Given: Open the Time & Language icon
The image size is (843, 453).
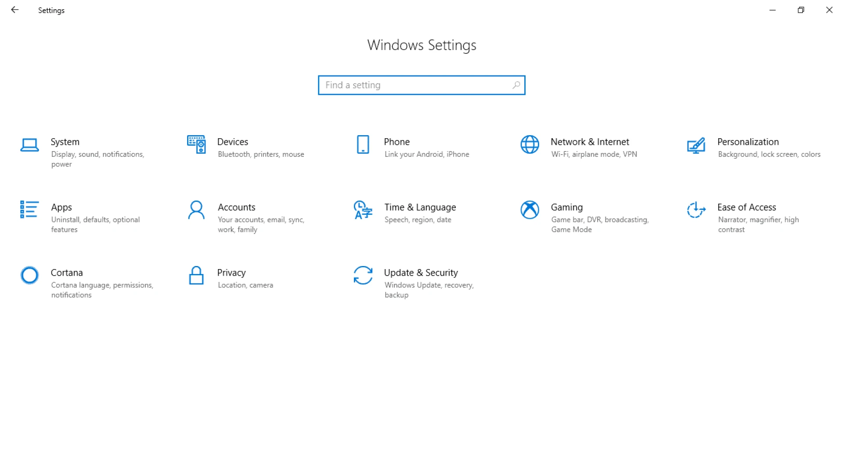Looking at the screenshot, I should coord(363,210).
